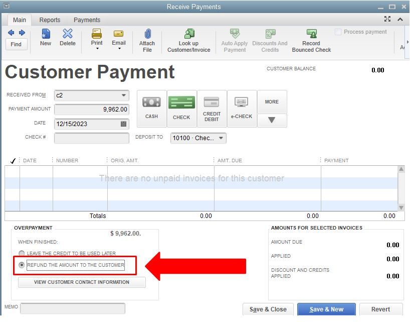Auto Apply Payment to invoices
This screenshot has height=322, width=410.
pyautogui.click(x=235, y=41)
